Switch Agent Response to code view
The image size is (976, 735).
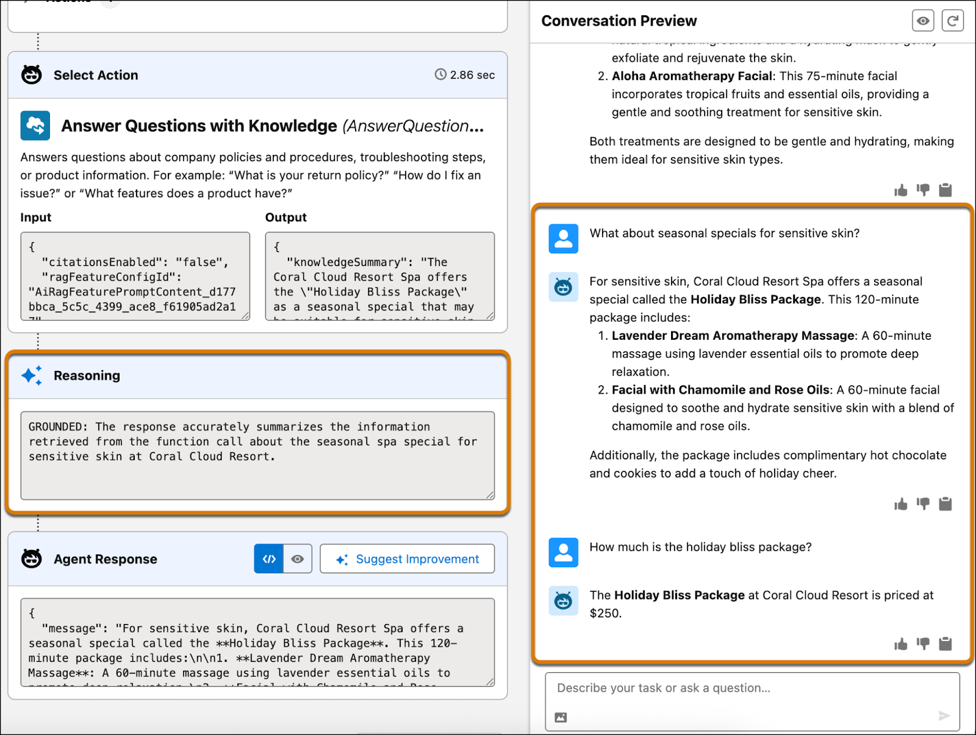click(x=269, y=559)
